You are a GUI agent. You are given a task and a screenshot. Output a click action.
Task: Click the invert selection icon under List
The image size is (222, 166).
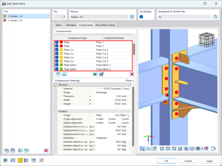[x=27, y=150]
